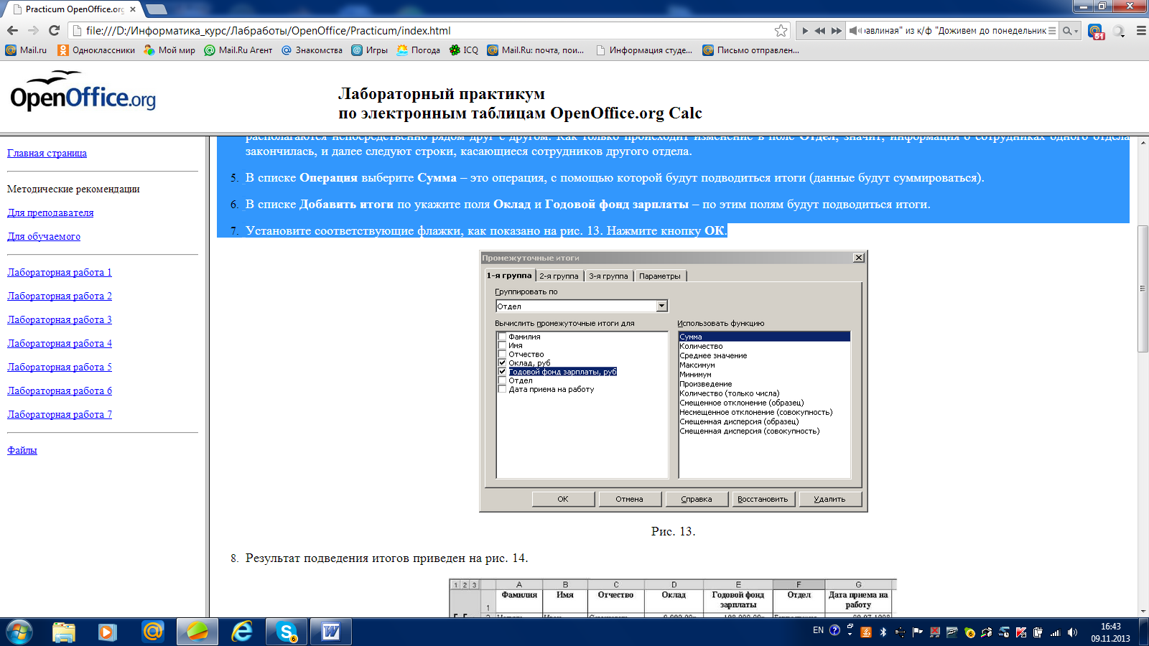This screenshot has width=1149, height=646.
Task: Uncheck the Годовой фонд зарплаты checkbox
Action: point(502,372)
